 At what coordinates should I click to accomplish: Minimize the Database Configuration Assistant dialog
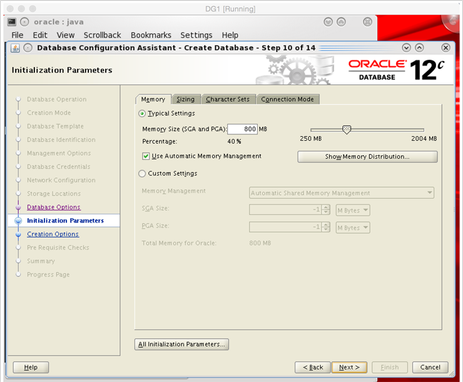[x=406, y=48]
